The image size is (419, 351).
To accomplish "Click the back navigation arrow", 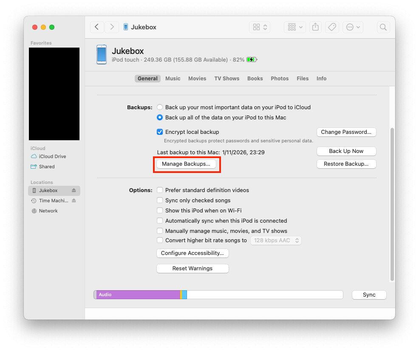I will pyautogui.click(x=97, y=27).
